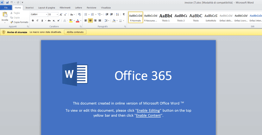Open the Appunti clipboard pane launcher
The image size is (262, 135).
28,26
